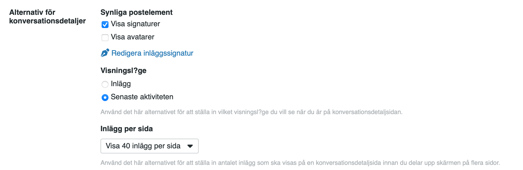Click the 'Visa 40 inlägg per sida' selected value text
This screenshot has width=523, height=170.
[143, 146]
